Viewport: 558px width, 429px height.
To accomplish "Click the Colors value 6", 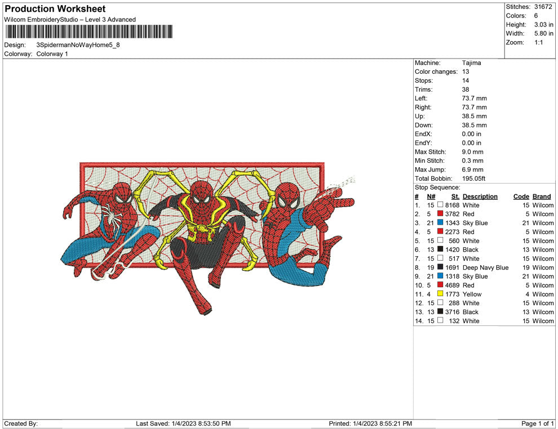I will click(x=536, y=16).
